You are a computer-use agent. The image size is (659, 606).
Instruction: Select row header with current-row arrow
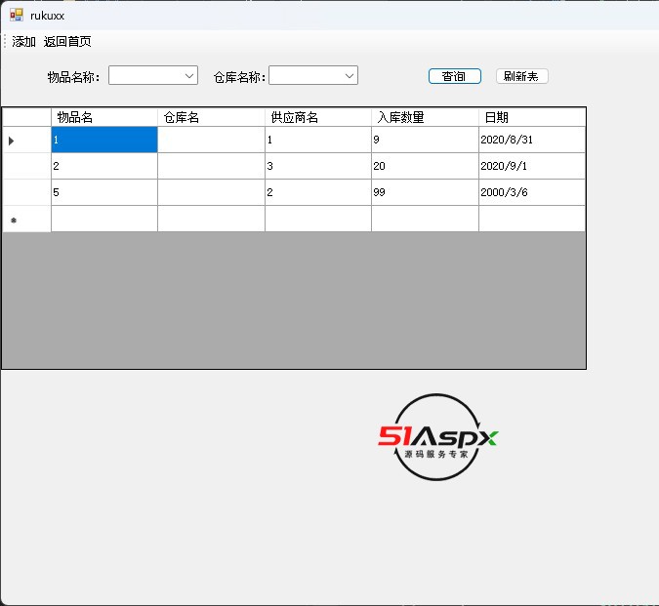(x=27, y=140)
